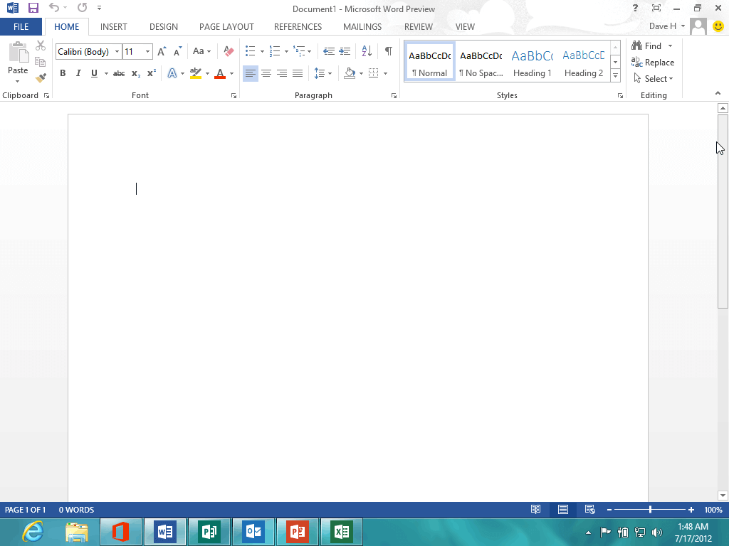Open the Change Case dropdown
729x546 pixels.
point(201,51)
